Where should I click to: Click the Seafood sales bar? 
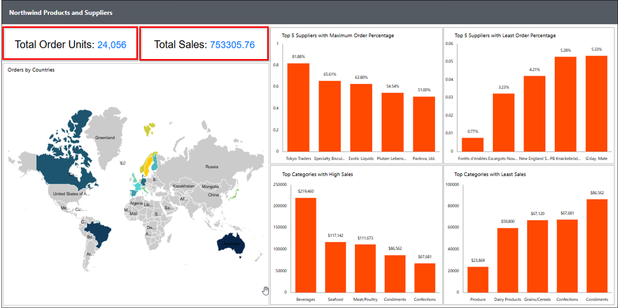pos(335,267)
